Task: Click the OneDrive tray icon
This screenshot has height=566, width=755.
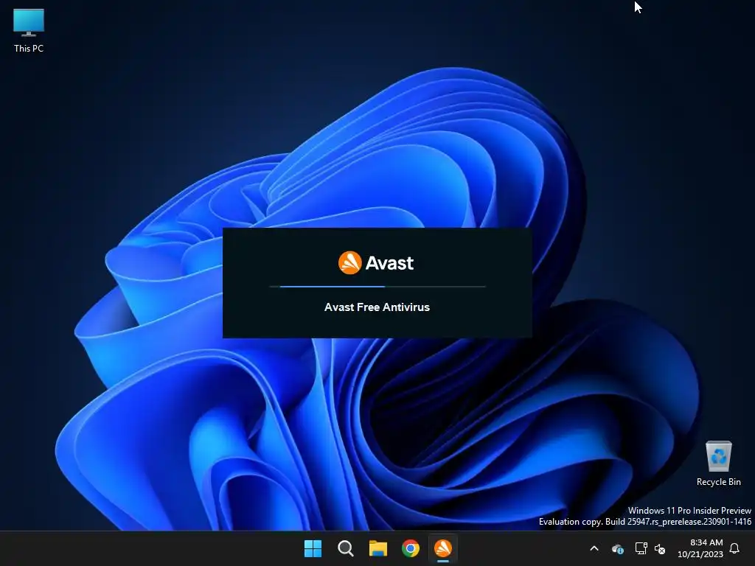Action: tap(618, 548)
